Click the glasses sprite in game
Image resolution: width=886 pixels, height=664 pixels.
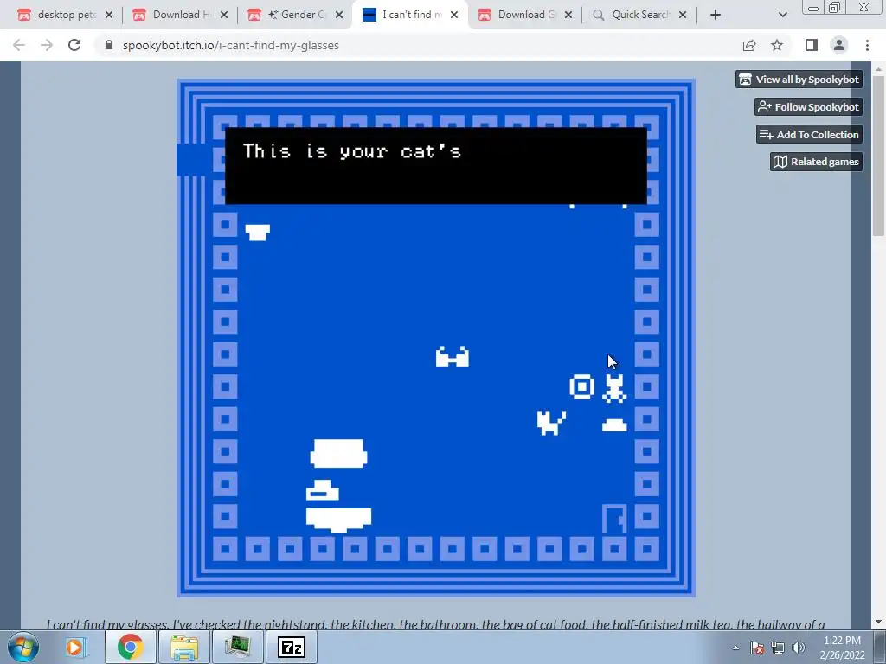(x=452, y=357)
